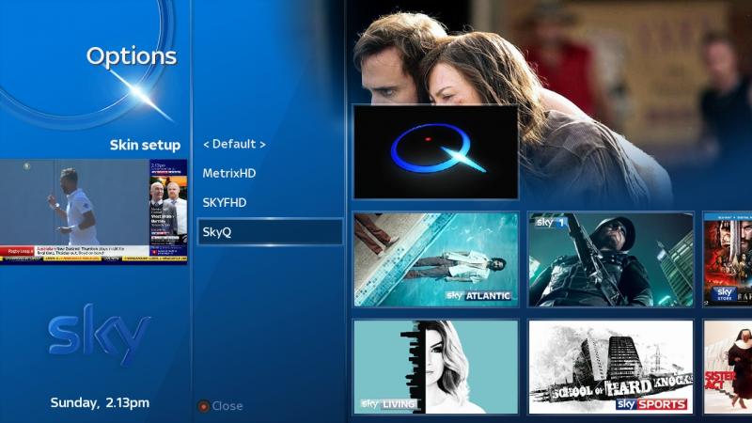
Task: Open the Sky Atlantic show tile
Action: coord(435,259)
